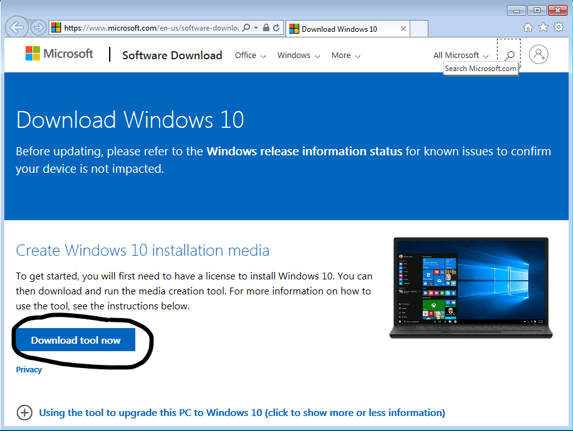Open the browser Tools gear icon
This screenshot has width=573, height=431.
tap(559, 27)
